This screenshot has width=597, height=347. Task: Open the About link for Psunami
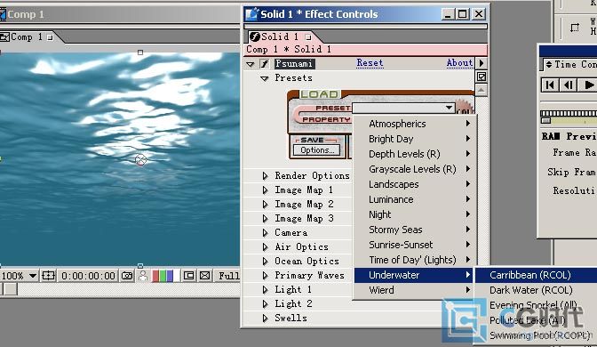click(459, 63)
